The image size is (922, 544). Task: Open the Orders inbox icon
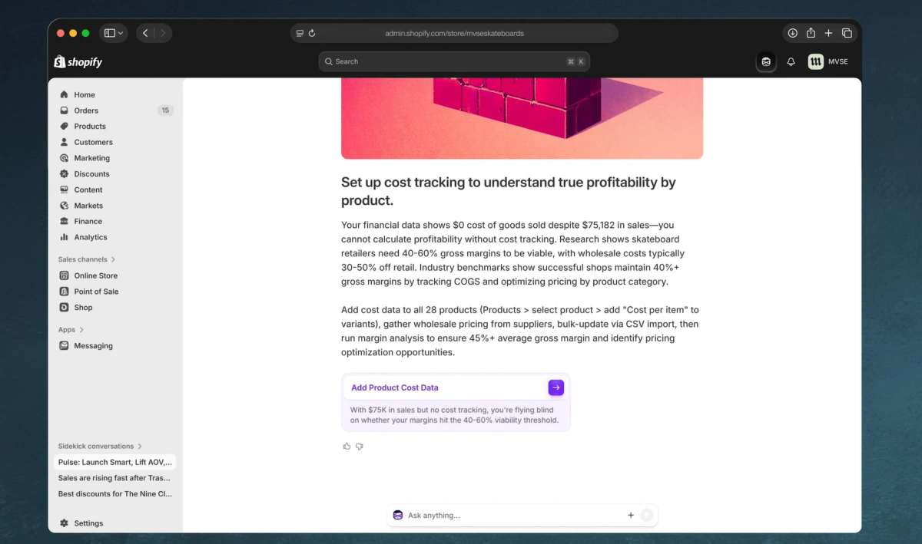tap(65, 110)
